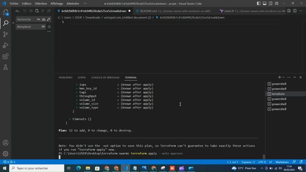Maximize the terminal panel size
This screenshot has width=306, height=172.
pyautogui.click(x=295, y=77)
